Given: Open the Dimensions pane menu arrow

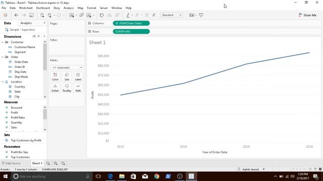Looking at the screenshot, I should [44, 36].
